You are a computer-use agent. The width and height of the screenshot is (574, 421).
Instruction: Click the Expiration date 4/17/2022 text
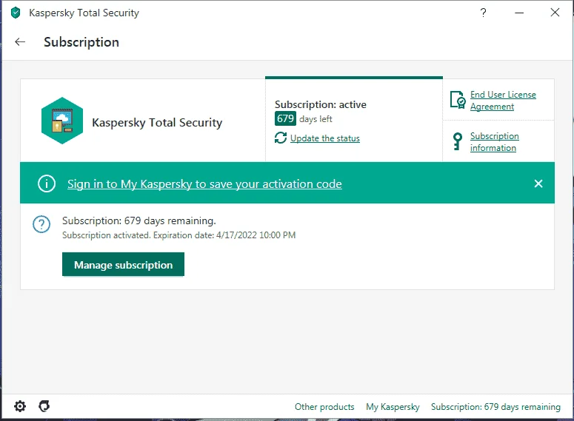pos(224,235)
